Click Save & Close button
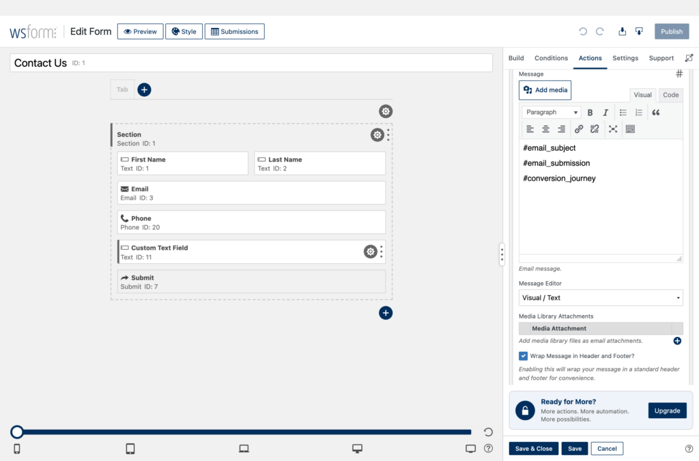This screenshot has height=461, width=699. coord(534,449)
